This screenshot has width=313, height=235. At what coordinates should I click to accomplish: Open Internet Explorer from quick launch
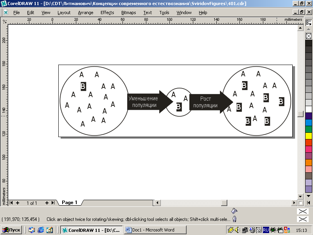click(41, 230)
